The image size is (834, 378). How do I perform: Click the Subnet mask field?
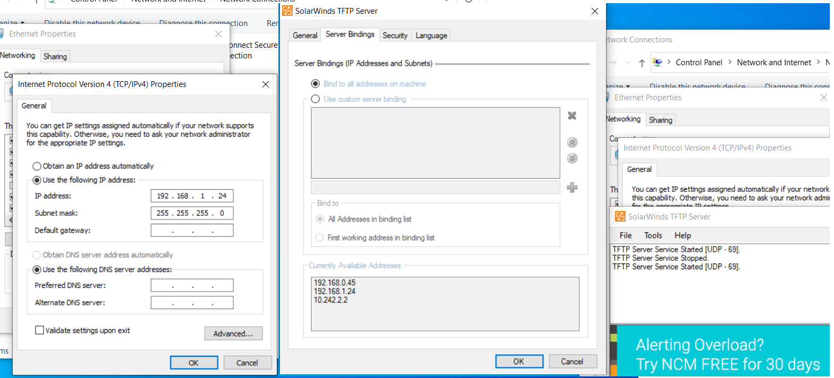pos(192,213)
